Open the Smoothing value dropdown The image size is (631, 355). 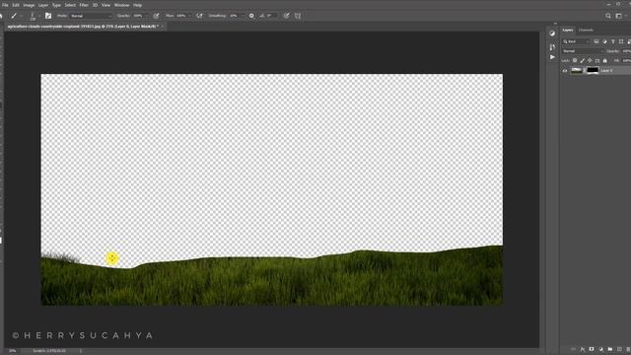[236, 16]
